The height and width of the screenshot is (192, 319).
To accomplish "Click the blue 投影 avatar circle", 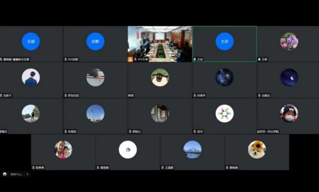I will point(95,41).
